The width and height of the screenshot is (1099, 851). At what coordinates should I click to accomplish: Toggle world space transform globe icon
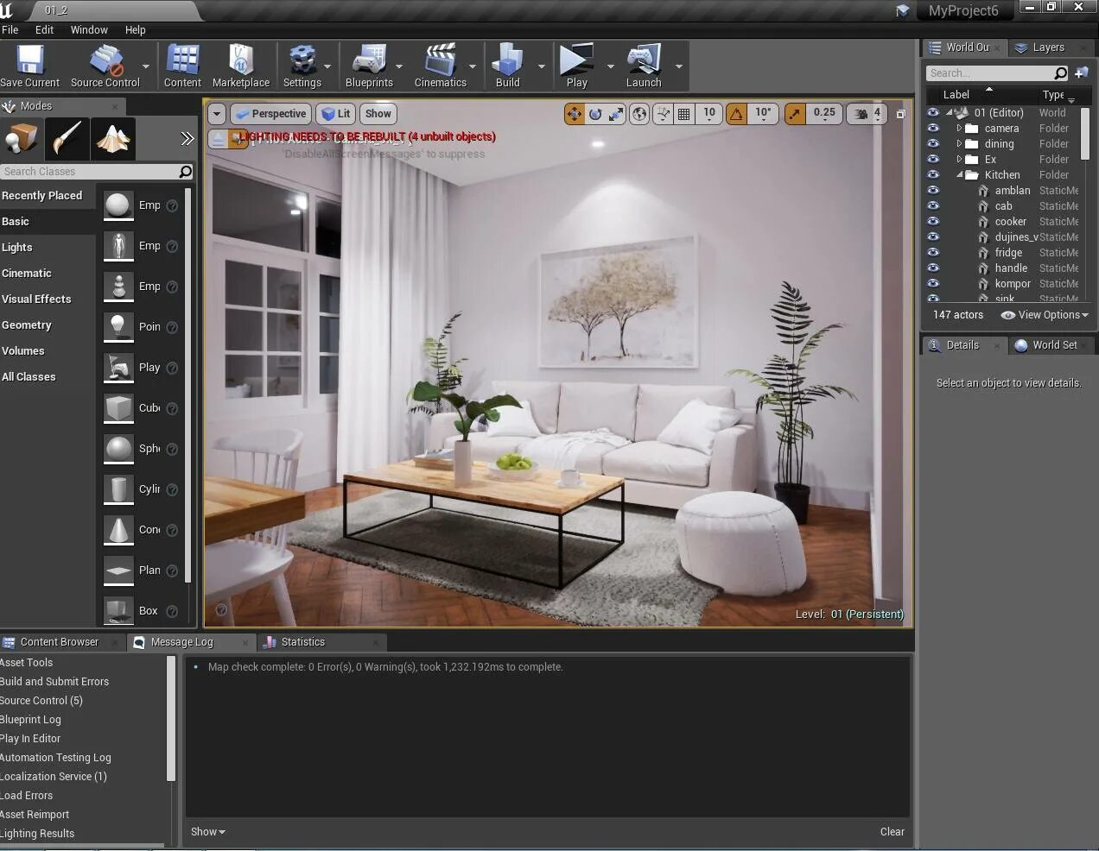pos(639,113)
